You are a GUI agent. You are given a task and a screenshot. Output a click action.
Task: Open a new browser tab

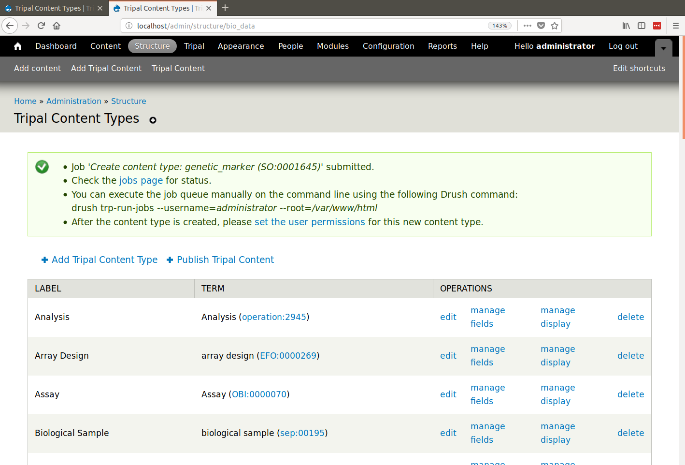click(x=225, y=8)
